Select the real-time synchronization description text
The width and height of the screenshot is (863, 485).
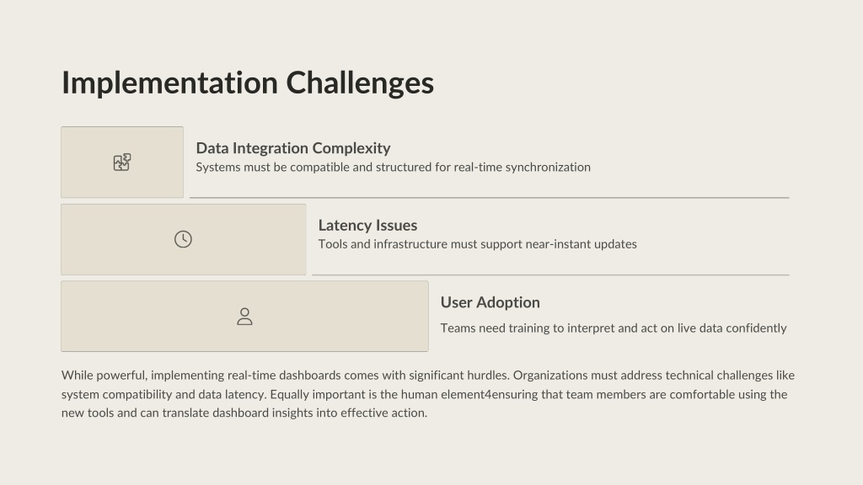(x=393, y=168)
